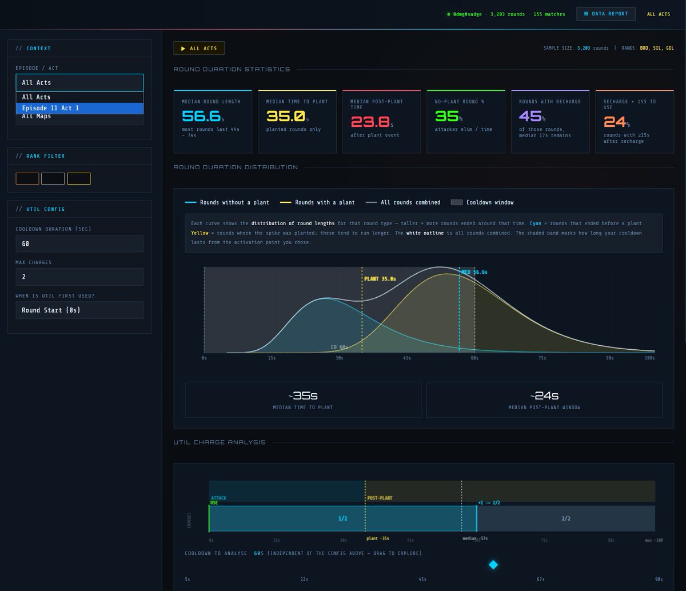Image resolution: width=686 pixels, height=591 pixels.
Task: Select the Median Time to Plant stat card
Action: (297, 121)
